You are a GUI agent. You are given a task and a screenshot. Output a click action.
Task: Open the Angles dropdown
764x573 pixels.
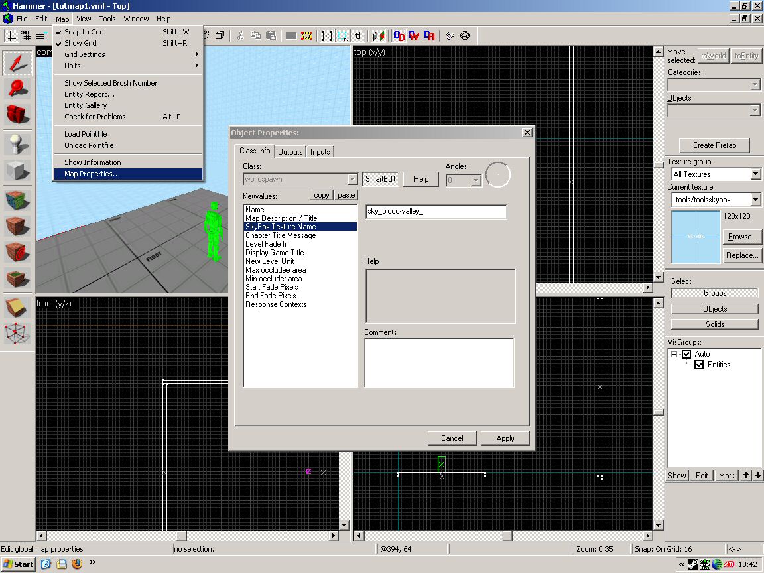[476, 181]
